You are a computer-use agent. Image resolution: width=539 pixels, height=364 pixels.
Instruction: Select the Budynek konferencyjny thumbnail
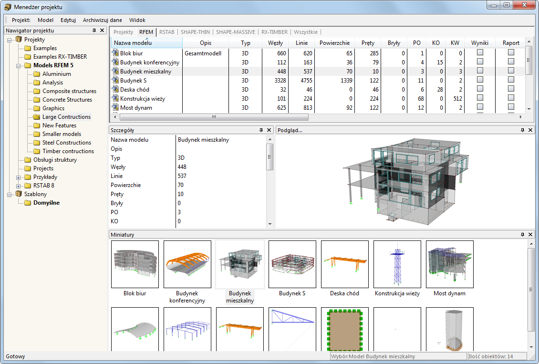coord(187,264)
